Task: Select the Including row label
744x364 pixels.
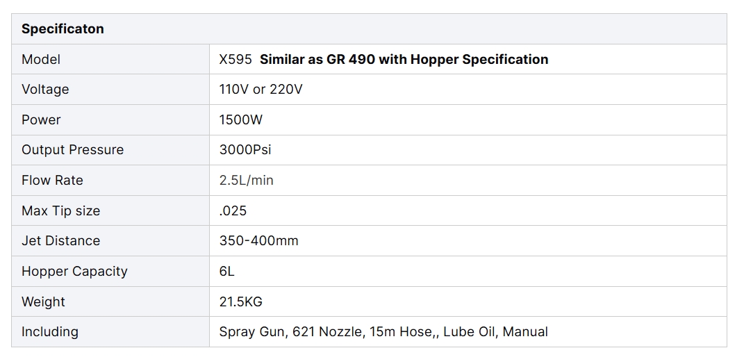Action: click(x=49, y=332)
